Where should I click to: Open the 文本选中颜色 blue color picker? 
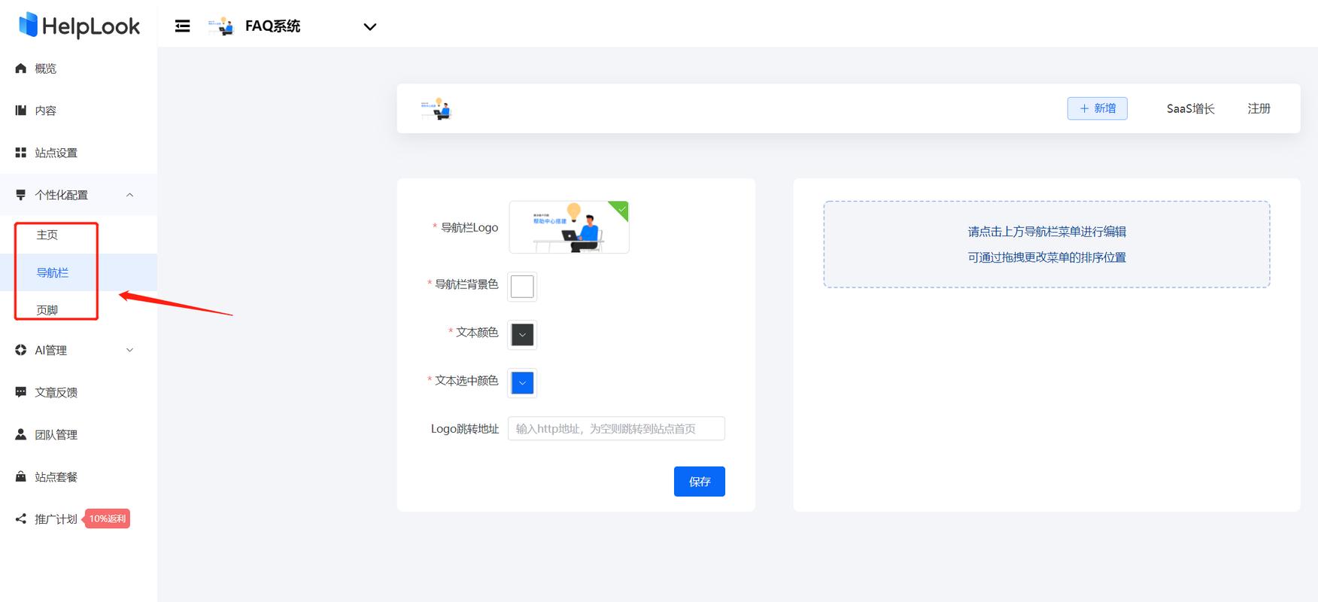point(522,383)
